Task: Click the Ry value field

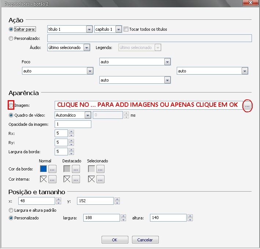Action: 61,142
